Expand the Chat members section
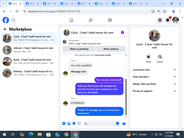Screen dimensions: 184x138 (154, 77)
